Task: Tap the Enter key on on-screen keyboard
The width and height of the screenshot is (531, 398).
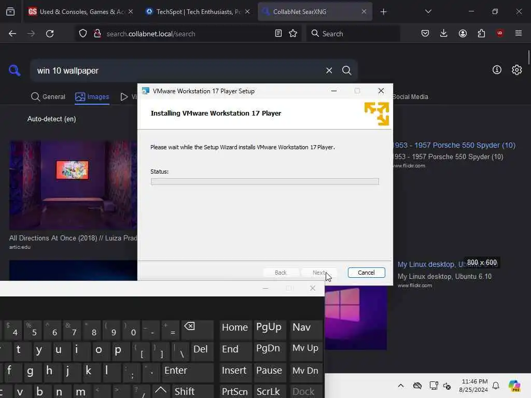Action: [x=188, y=373]
